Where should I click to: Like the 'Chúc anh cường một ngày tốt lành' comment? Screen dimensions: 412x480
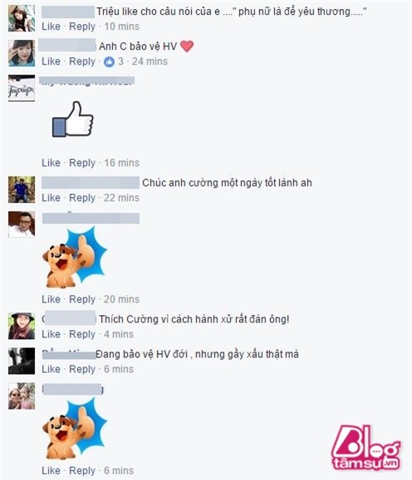pyautogui.click(x=51, y=198)
